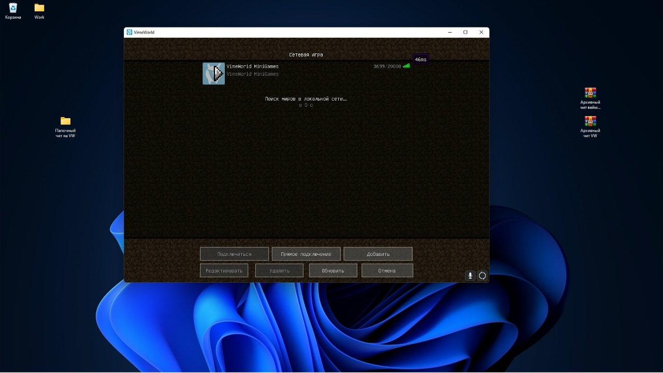Select the Корзина recycle bin icon
663x373 pixels.
[x=13, y=8]
